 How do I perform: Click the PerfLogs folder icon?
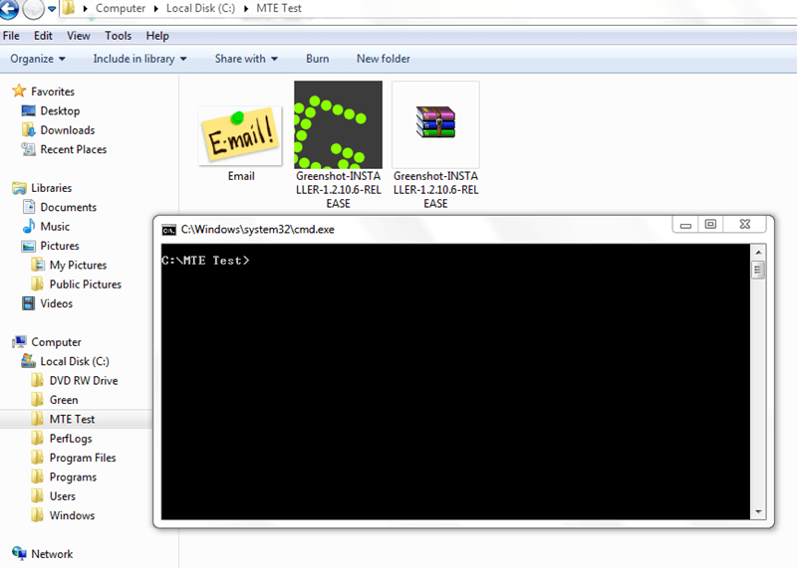(x=38, y=438)
